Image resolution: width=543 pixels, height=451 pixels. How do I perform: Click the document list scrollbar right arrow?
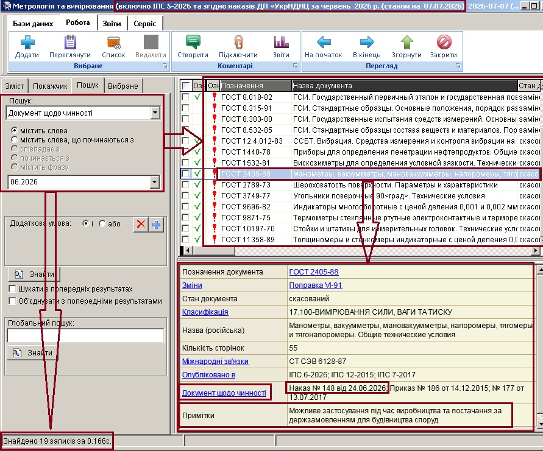[x=536, y=250]
